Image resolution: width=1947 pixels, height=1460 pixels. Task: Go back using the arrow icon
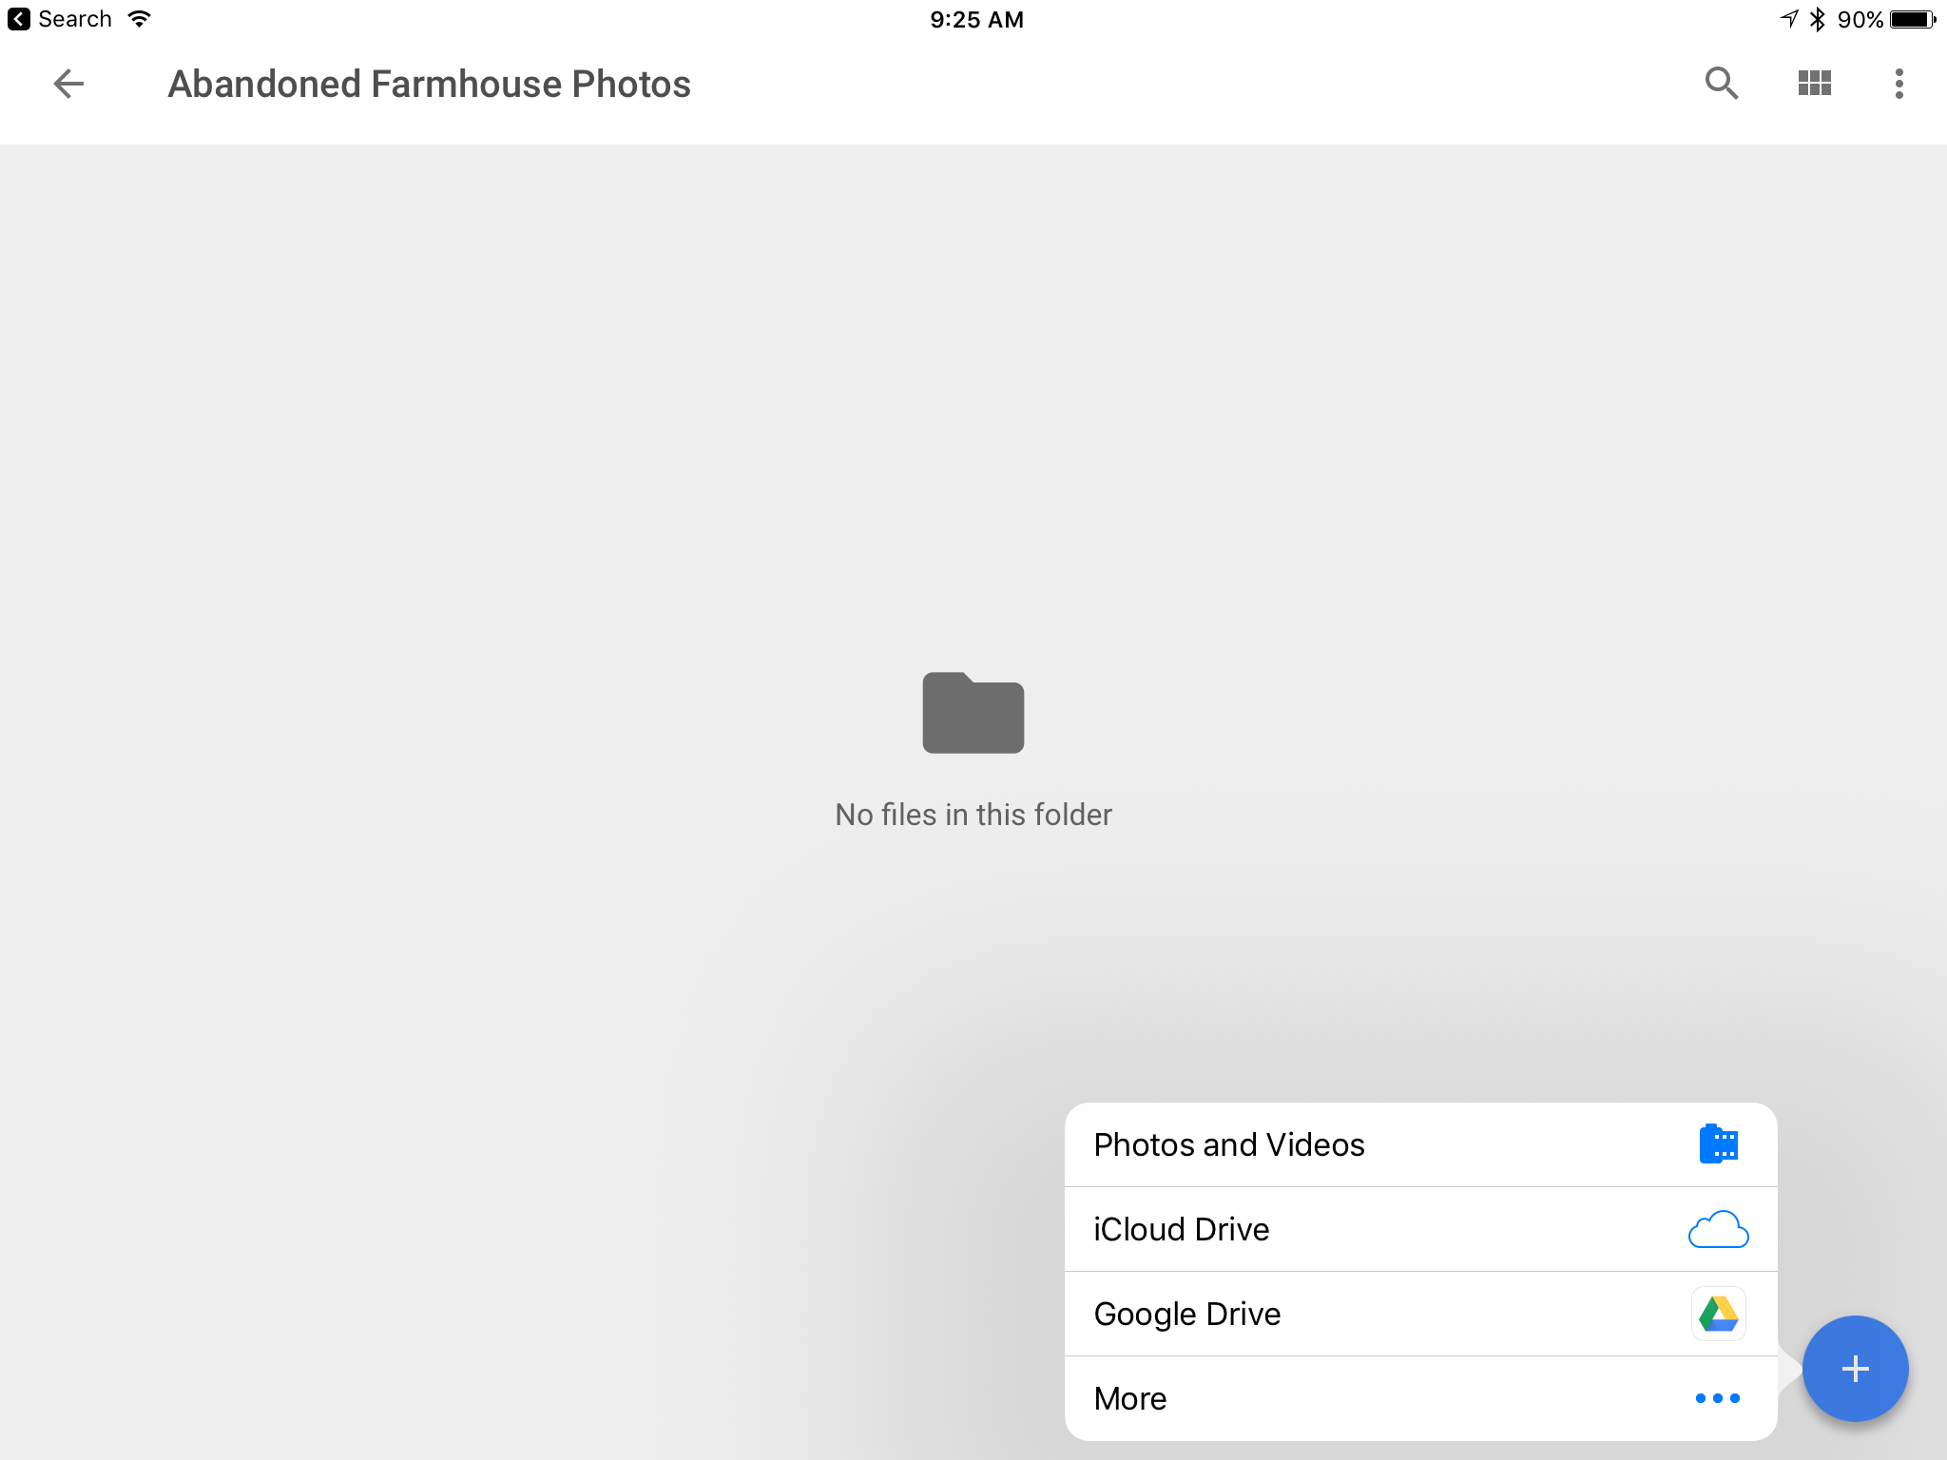pos(68,84)
